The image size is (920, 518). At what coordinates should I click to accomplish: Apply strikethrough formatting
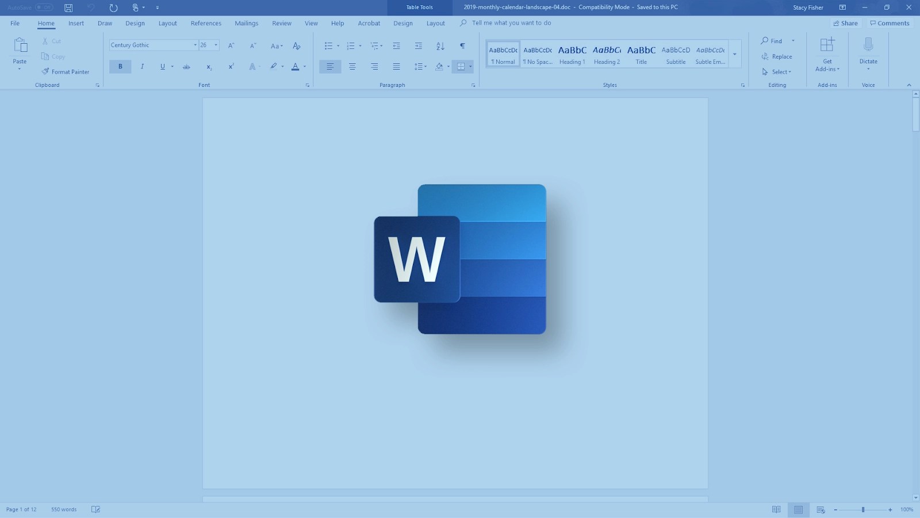tap(186, 66)
